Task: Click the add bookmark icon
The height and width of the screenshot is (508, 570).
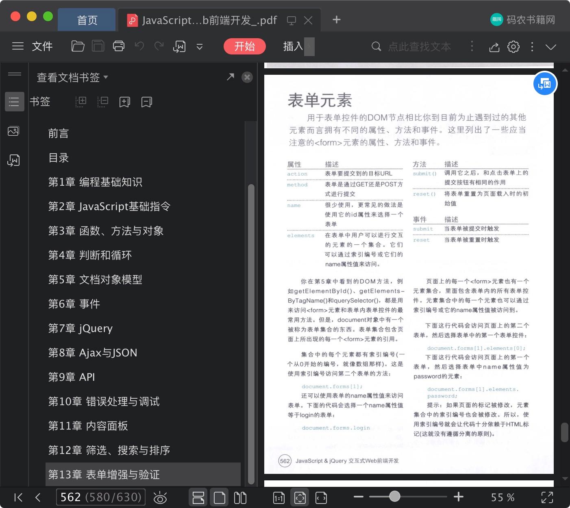Action: [124, 102]
